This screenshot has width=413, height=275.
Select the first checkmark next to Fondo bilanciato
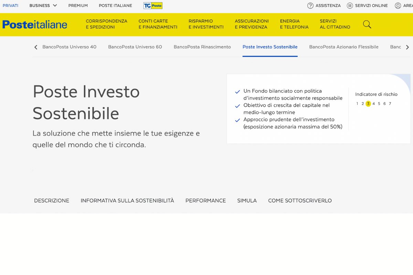tap(237, 91)
